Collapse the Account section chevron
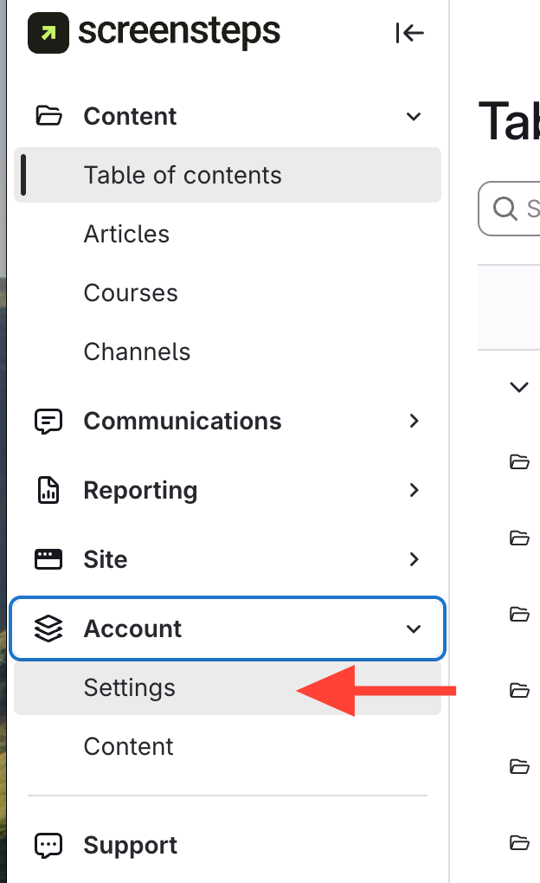This screenshot has height=883, width=540. pyautogui.click(x=414, y=629)
